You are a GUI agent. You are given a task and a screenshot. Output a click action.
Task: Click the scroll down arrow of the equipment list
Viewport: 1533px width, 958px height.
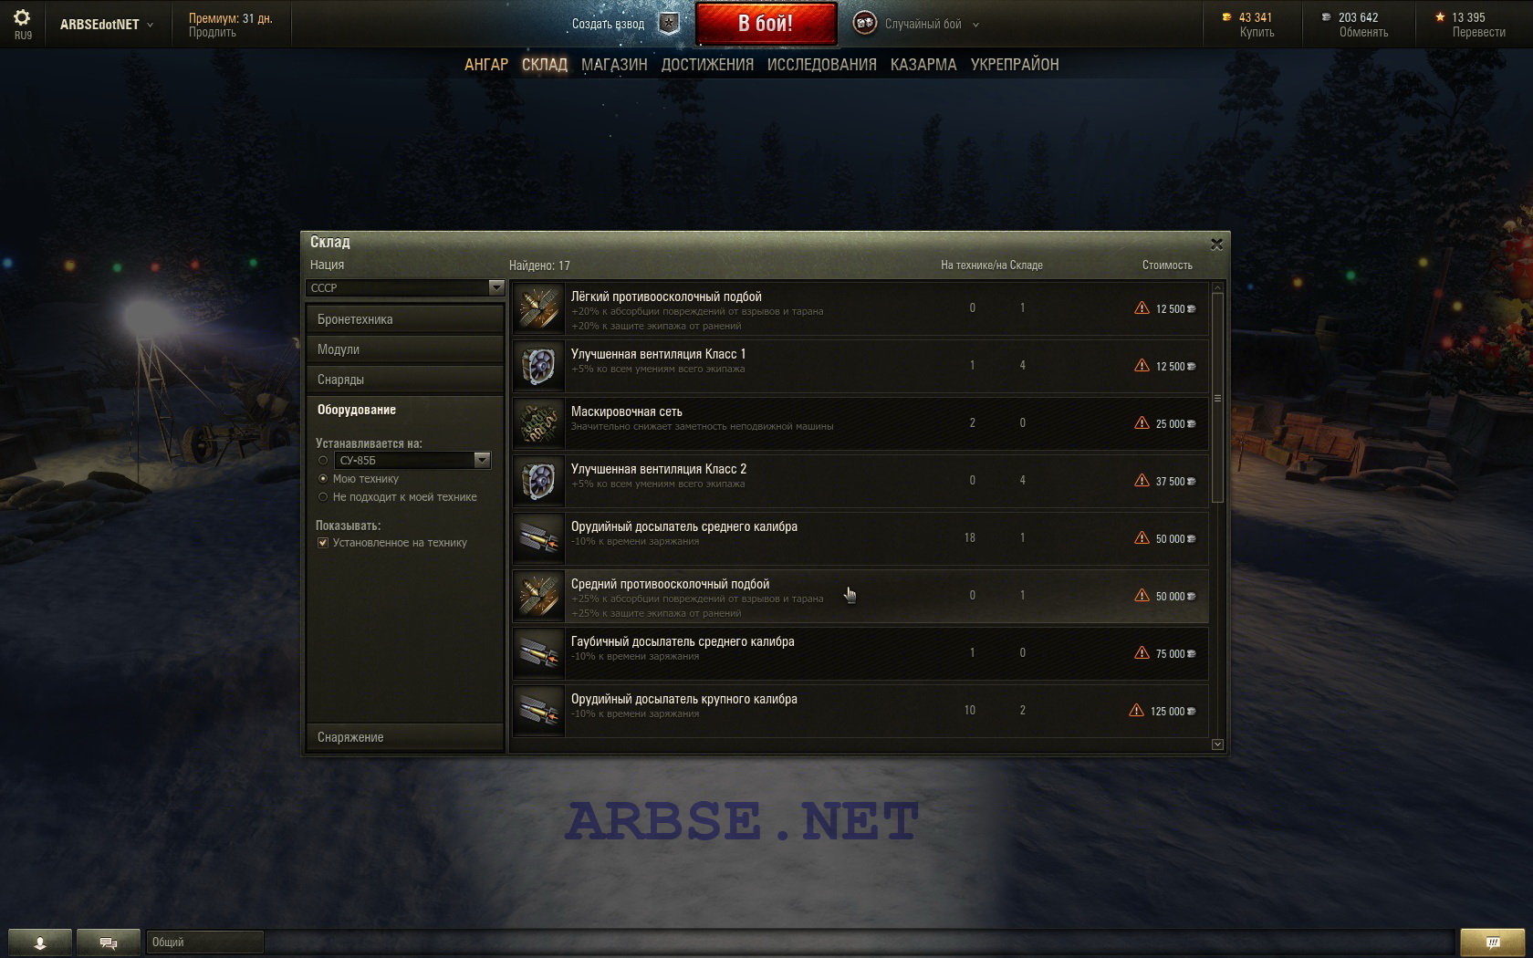[x=1217, y=745]
